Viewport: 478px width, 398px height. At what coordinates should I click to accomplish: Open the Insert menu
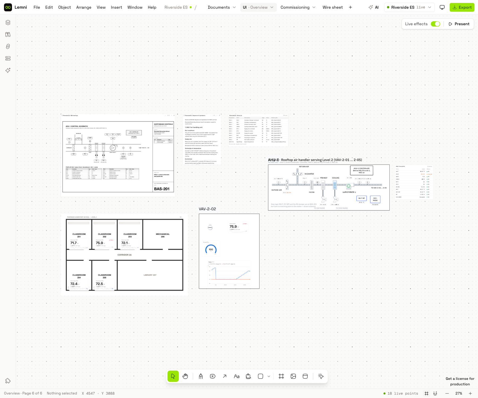[117, 7]
